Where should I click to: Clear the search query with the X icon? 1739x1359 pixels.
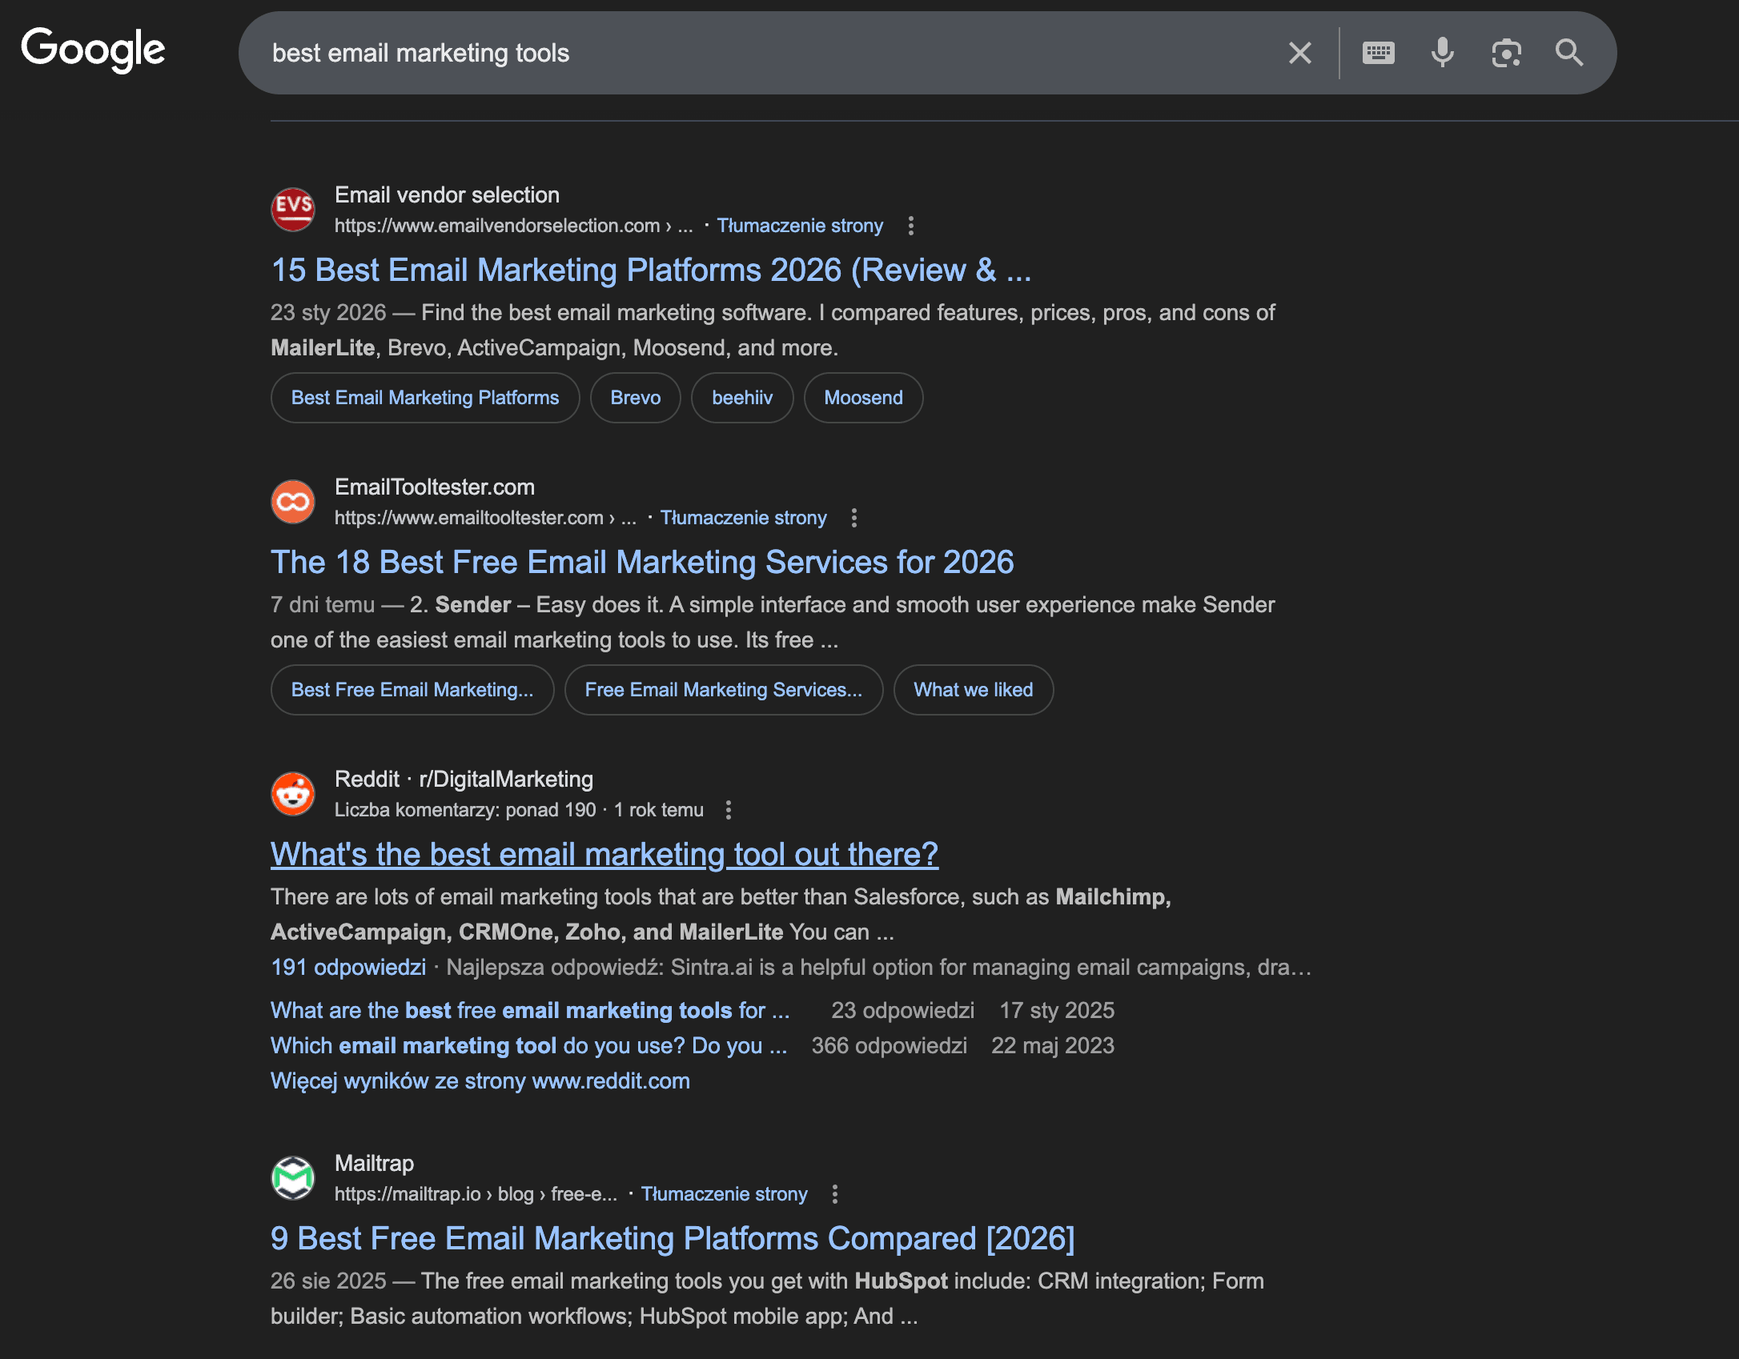pyautogui.click(x=1299, y=53)
